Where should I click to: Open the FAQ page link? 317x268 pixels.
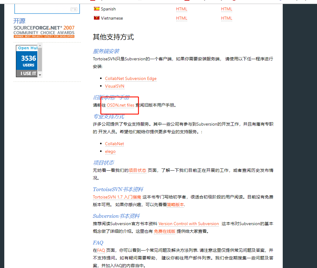pos(101,251)
